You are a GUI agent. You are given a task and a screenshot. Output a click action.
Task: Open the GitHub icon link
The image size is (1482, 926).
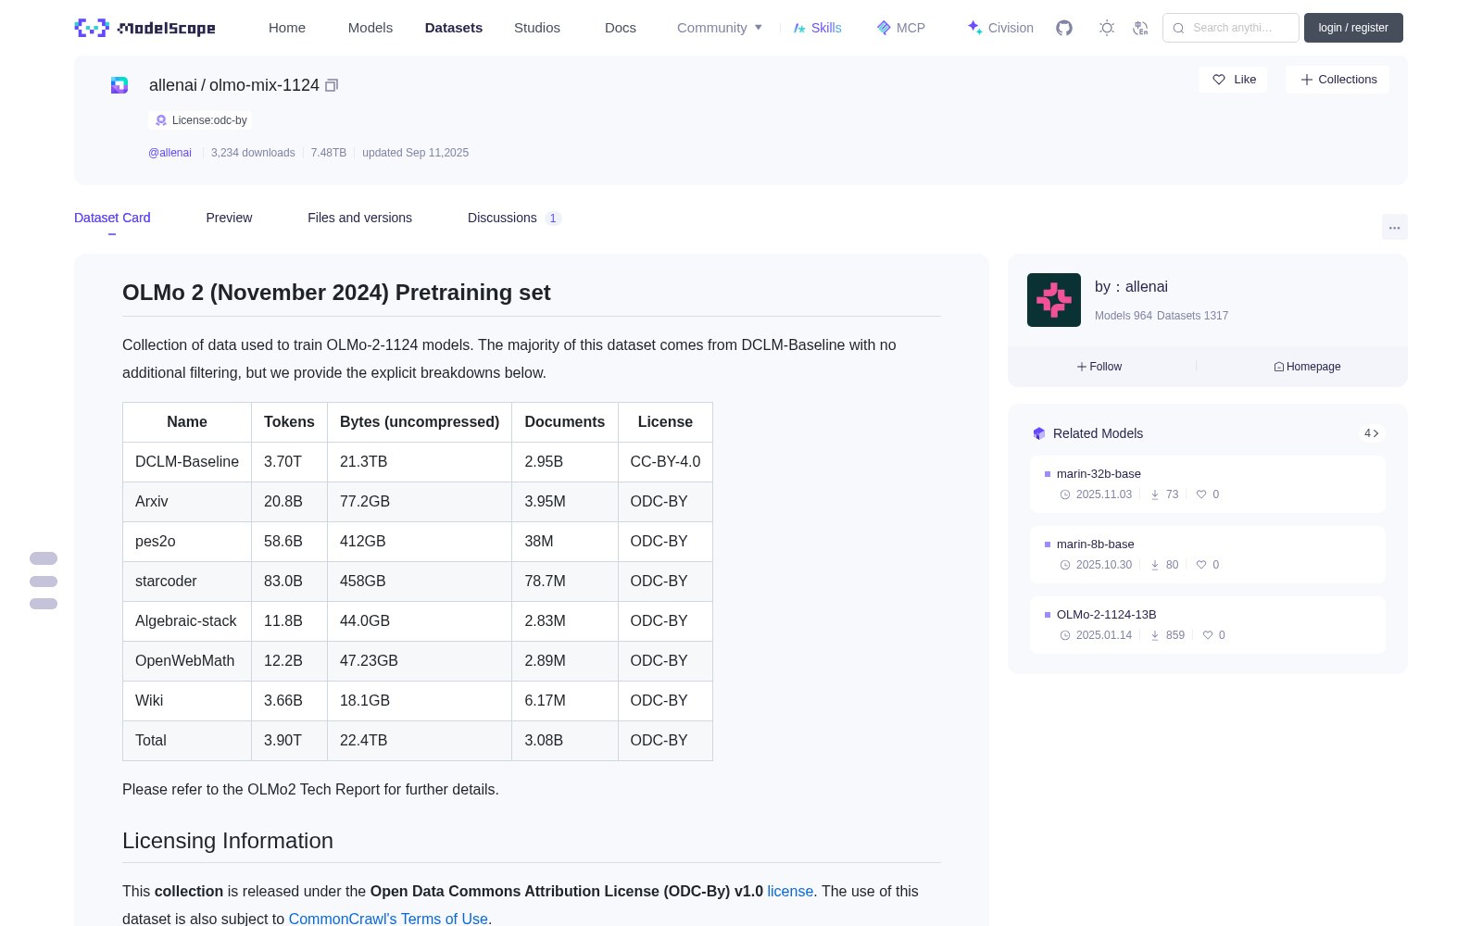(x=1064, y=28)
